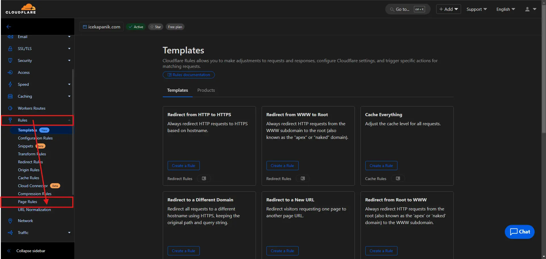546x259 pixels.
Task: Click the search magnifier in Go to
Action: [392, 9]
